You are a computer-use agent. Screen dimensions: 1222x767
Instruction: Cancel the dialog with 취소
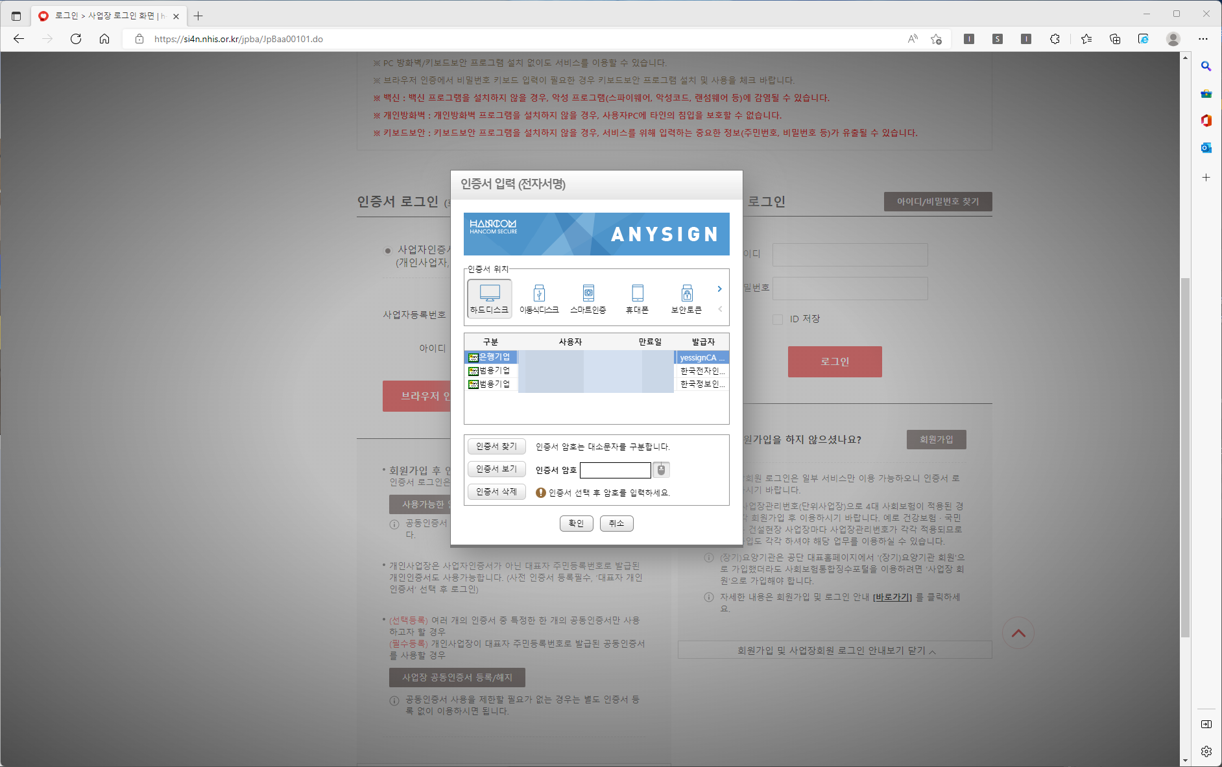(x=617, y=524)
